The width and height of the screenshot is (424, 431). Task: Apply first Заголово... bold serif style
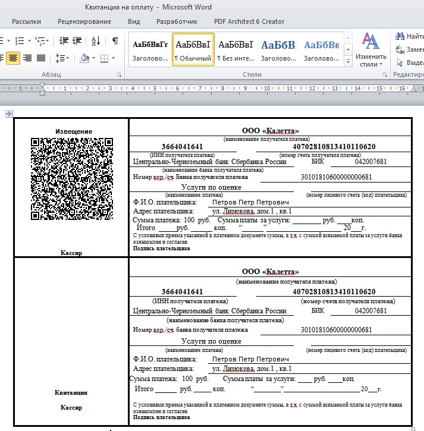tap(150, 49)
